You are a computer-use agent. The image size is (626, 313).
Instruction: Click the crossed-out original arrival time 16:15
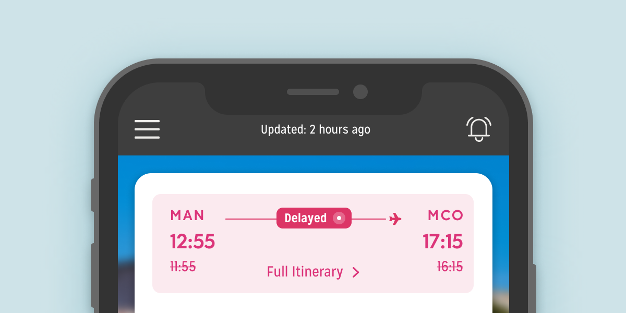[450, 267]
